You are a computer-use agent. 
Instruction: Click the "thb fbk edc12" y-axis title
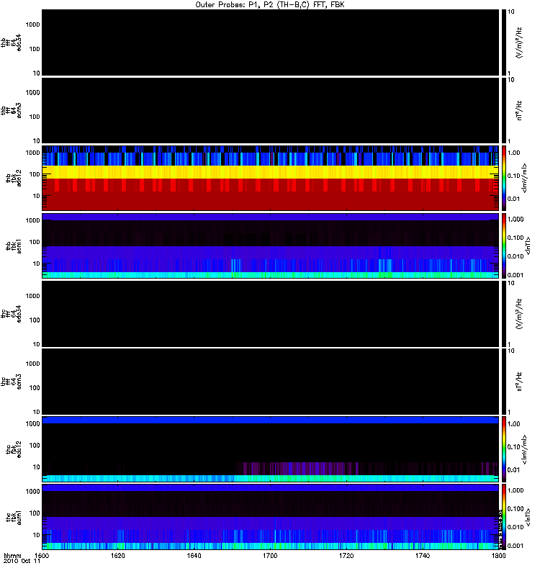coord(14,178)
